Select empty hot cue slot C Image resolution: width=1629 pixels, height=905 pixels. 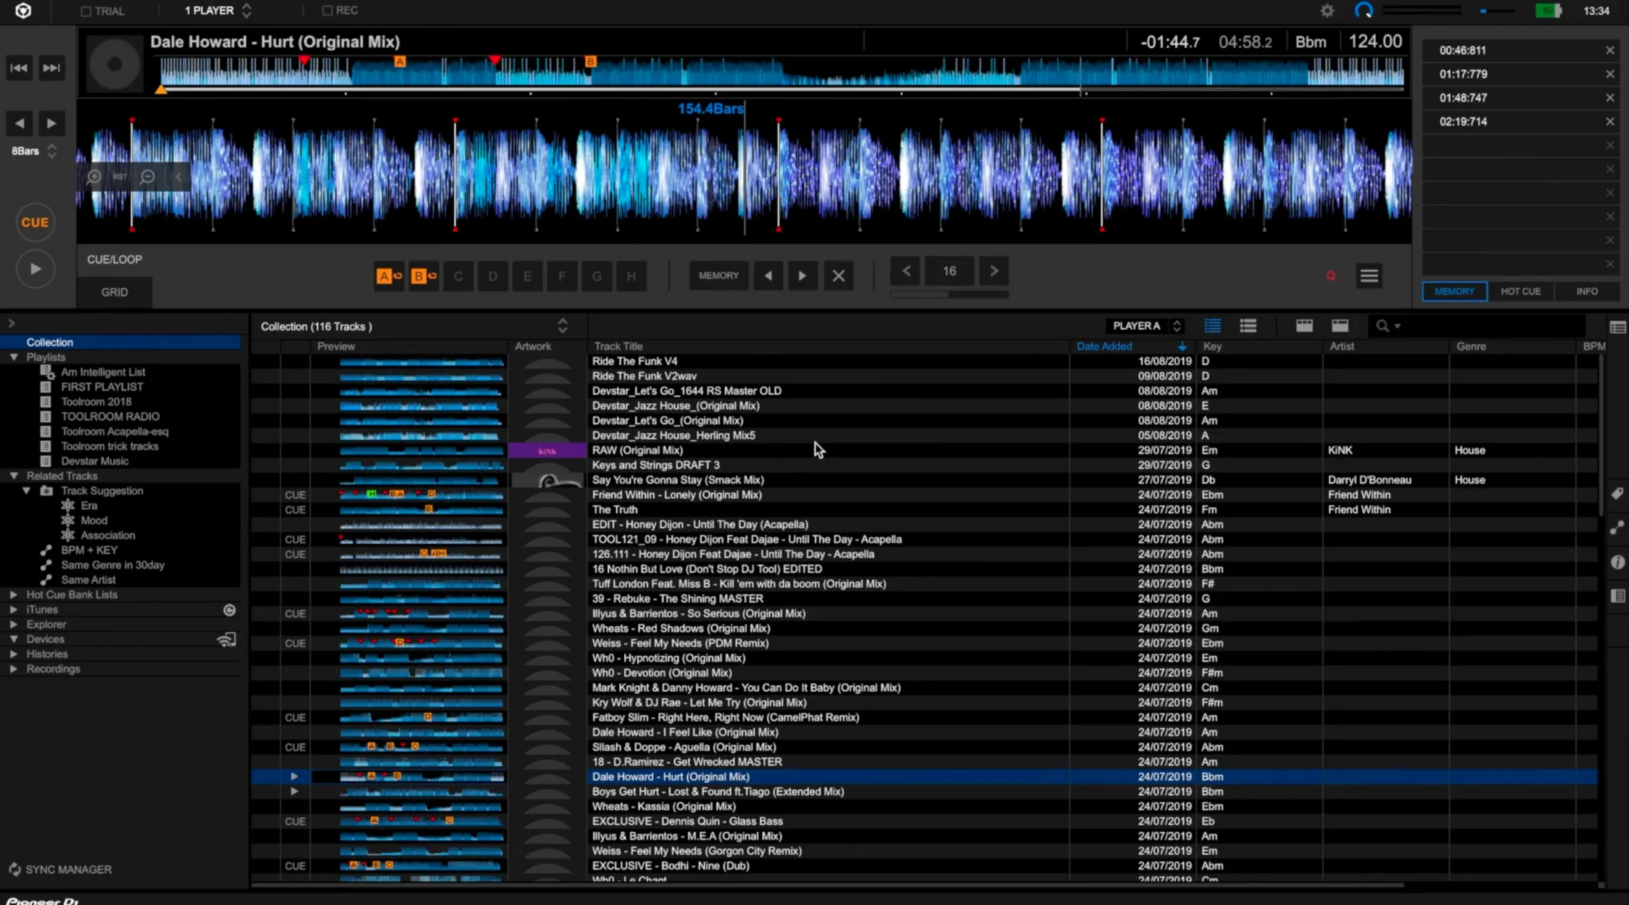tap(458, 276)
